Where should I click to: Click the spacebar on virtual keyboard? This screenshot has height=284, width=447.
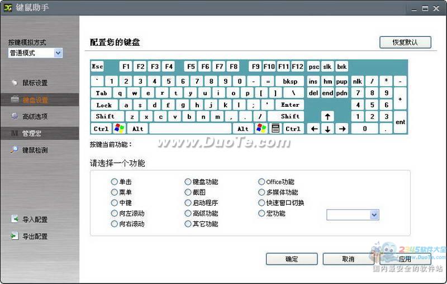point(191,129)
